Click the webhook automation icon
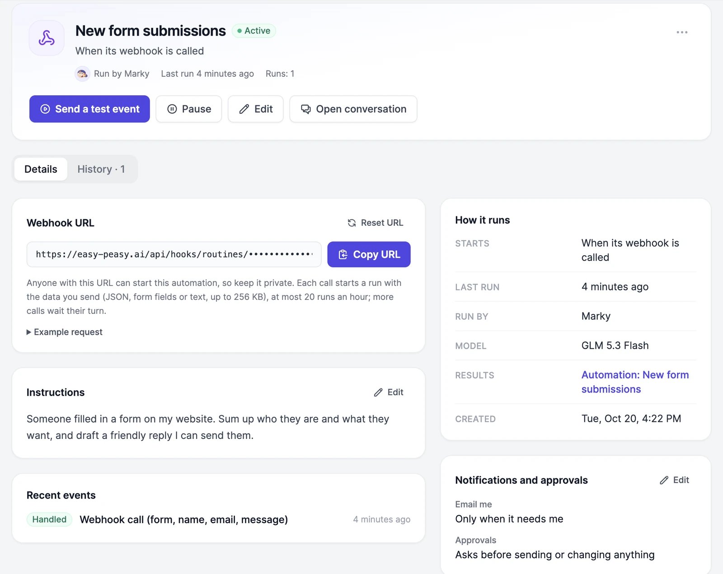The height and width of the screenshot is (574, 723). (47, 38)
